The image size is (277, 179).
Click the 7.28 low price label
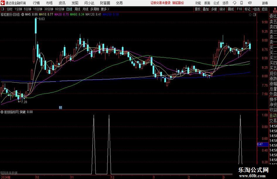pyautogui.click(x=24, y=102)
